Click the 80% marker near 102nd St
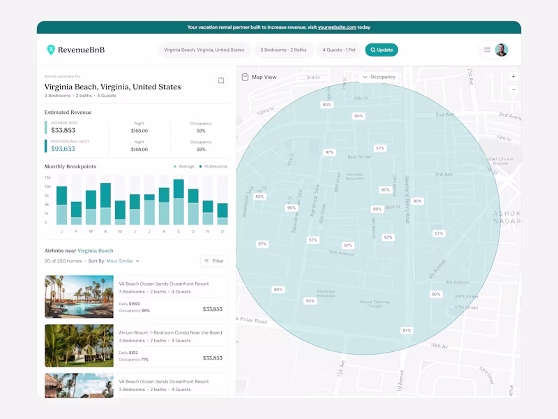The width and height of the screenshot is (558, 419). click(326, 105)
